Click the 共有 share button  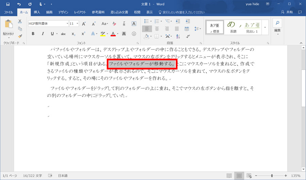click(x=287, y=12)
